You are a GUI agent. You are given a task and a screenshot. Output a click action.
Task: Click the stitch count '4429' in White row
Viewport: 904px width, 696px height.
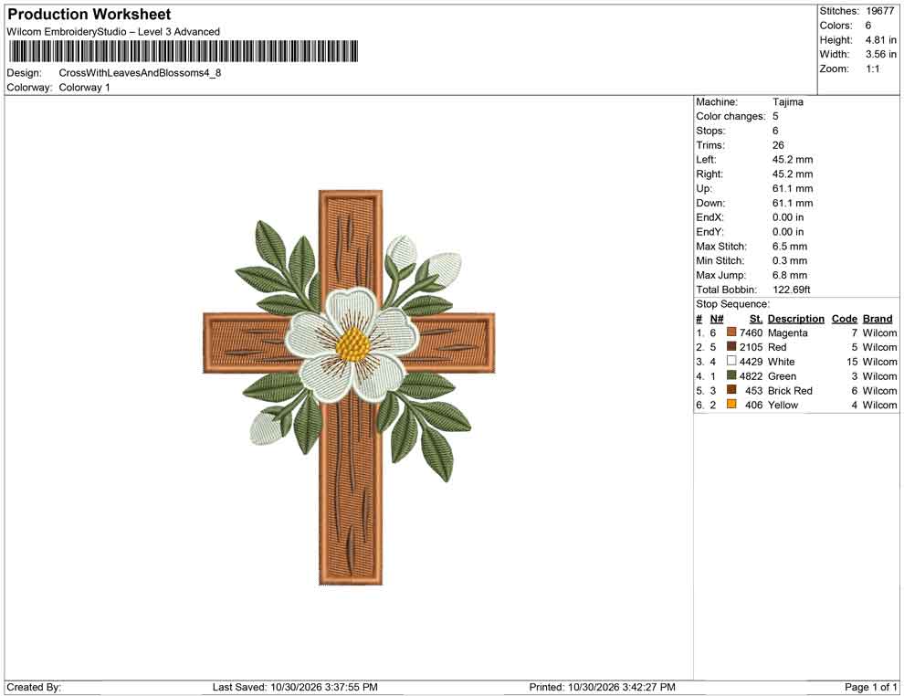pyautogui.click(x=751, y=362)
